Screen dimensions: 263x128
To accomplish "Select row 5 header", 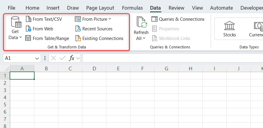I will coord(5,105).
